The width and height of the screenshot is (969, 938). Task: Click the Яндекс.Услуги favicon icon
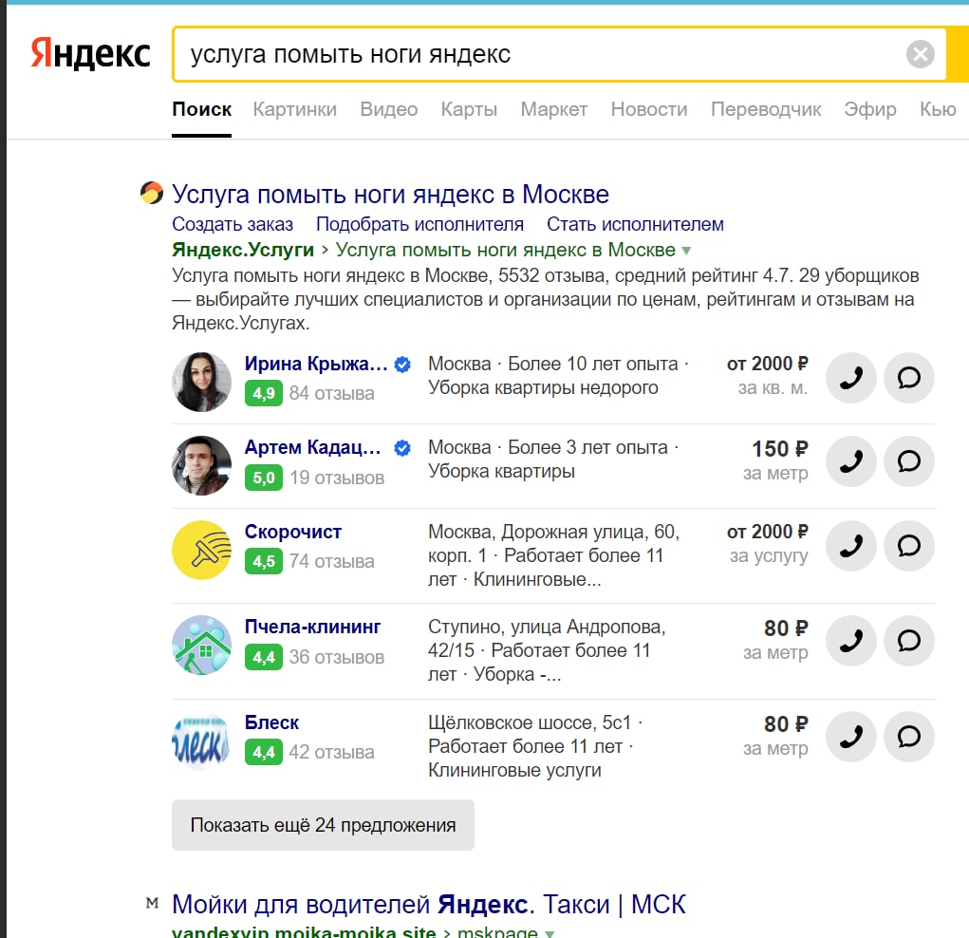pos(152,193)
